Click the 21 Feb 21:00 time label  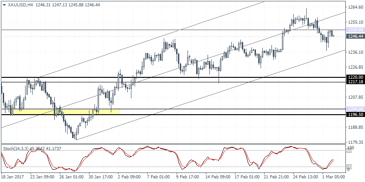[x=276, y=177]
